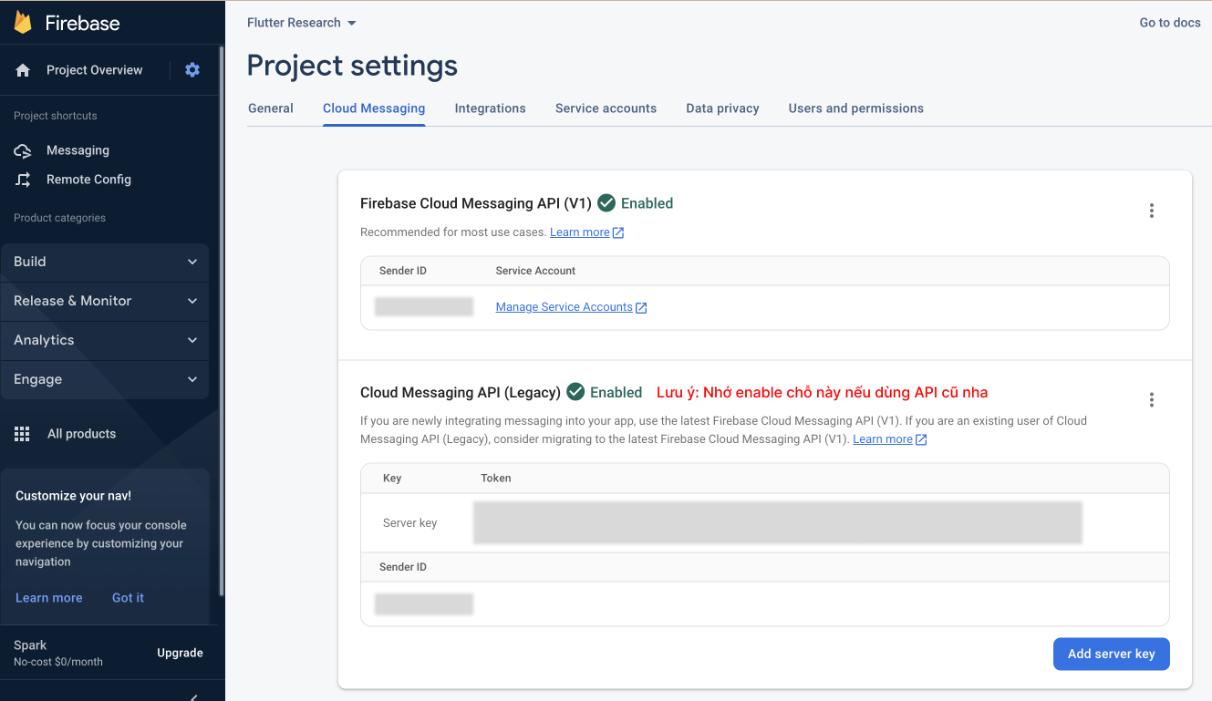Expand the Release & Monitor category

[x=105, y=301]
